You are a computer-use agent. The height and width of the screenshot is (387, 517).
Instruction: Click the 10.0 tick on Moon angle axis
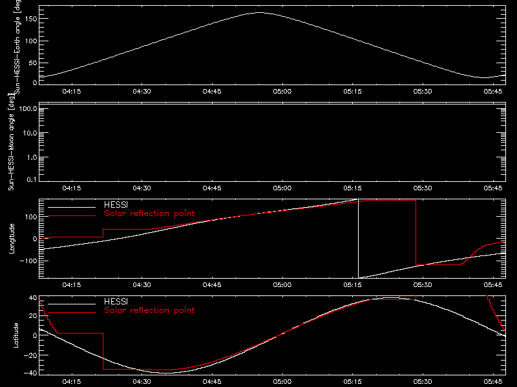click(x=30, y=134)
